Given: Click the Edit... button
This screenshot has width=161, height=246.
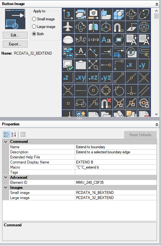Looking at the screenshot, I should click(15, 35).
